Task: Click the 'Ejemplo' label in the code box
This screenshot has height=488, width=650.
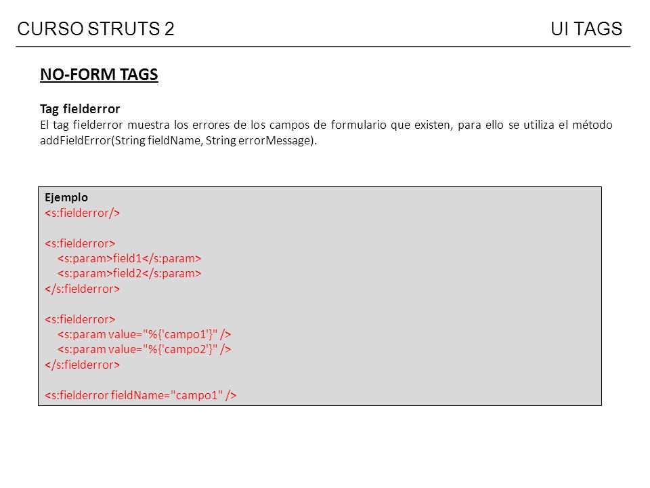Action: coord(66,197)
